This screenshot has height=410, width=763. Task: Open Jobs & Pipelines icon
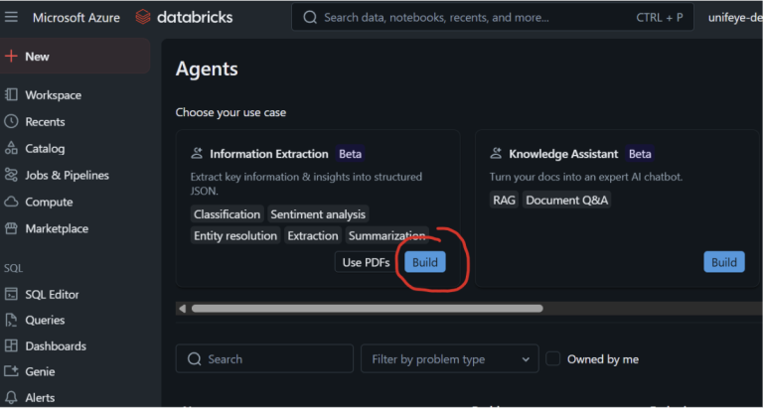click(x=12, y=176)
